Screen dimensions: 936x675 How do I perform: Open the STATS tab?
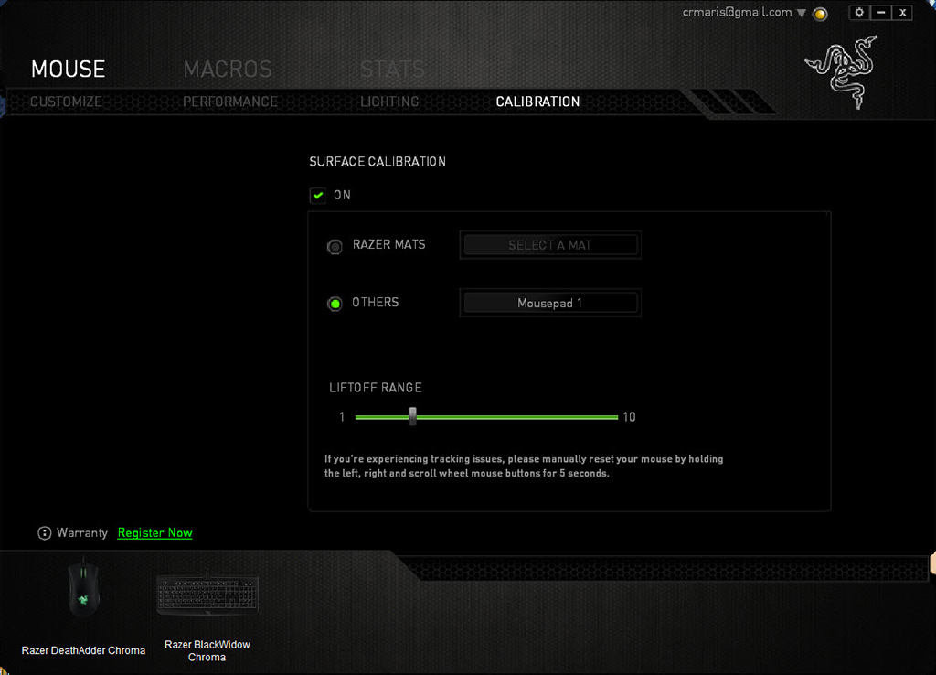[392, 70]
